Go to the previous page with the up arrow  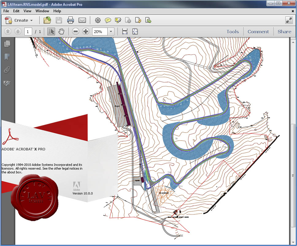coord(8,32)
